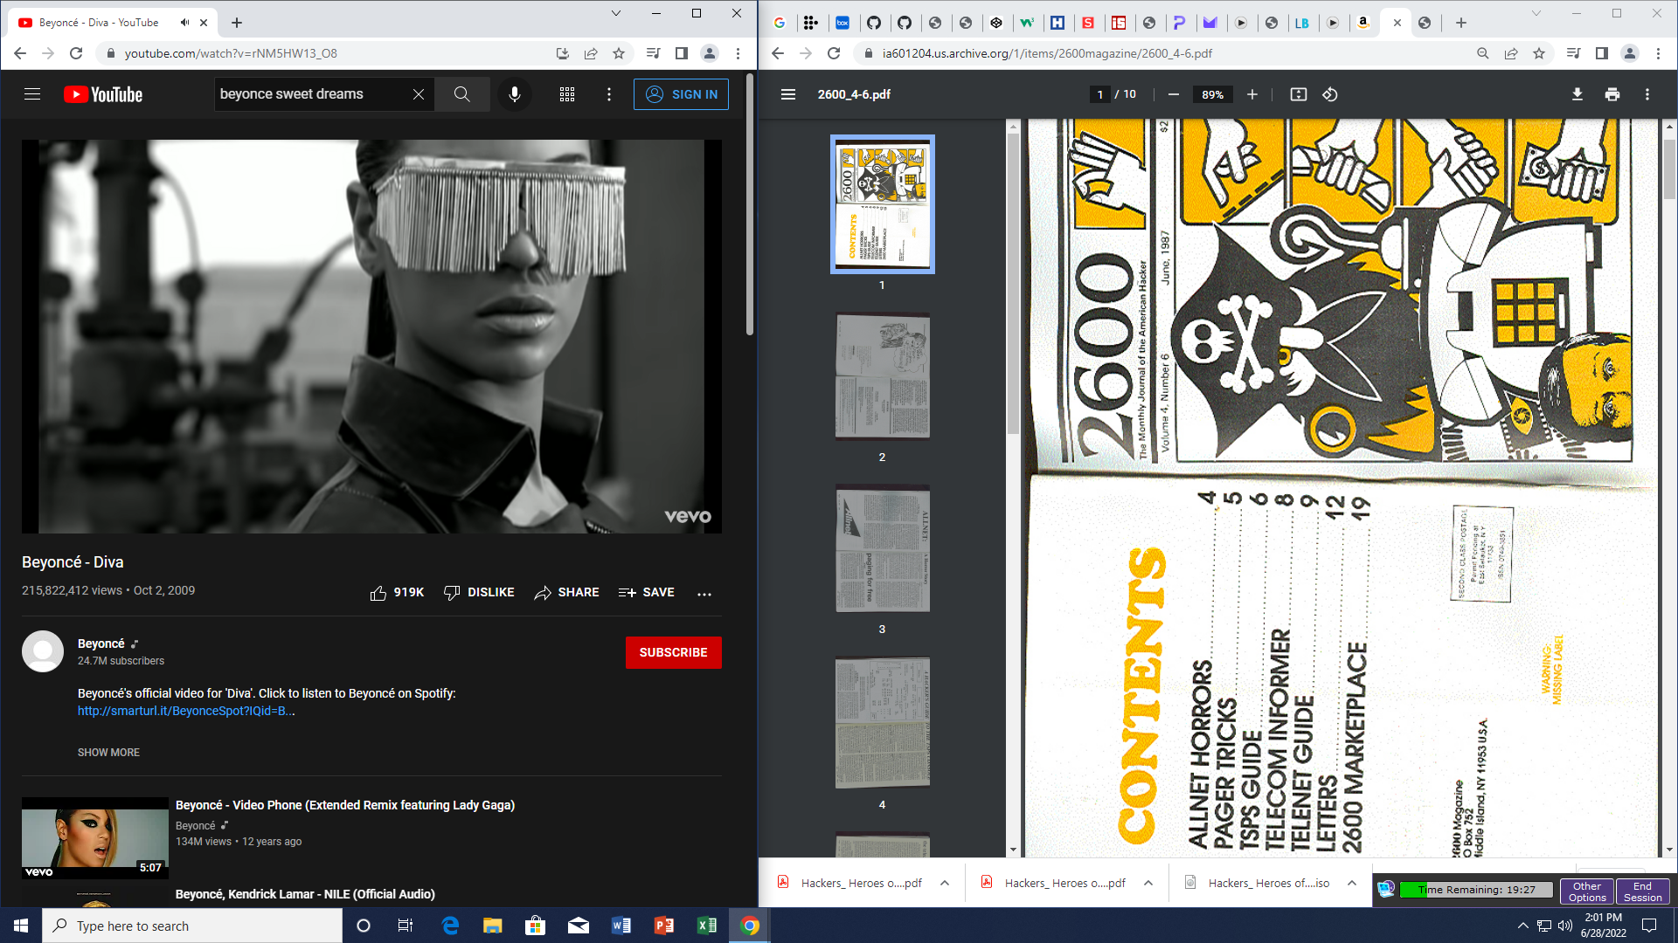
Task: Download the PDF file
Action: pos(1577,94)
